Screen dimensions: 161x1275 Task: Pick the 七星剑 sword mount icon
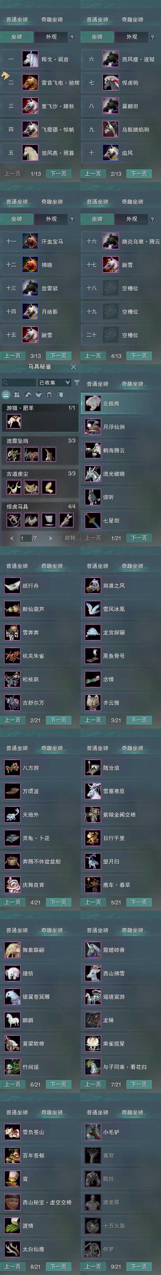(x=92, y=520)
